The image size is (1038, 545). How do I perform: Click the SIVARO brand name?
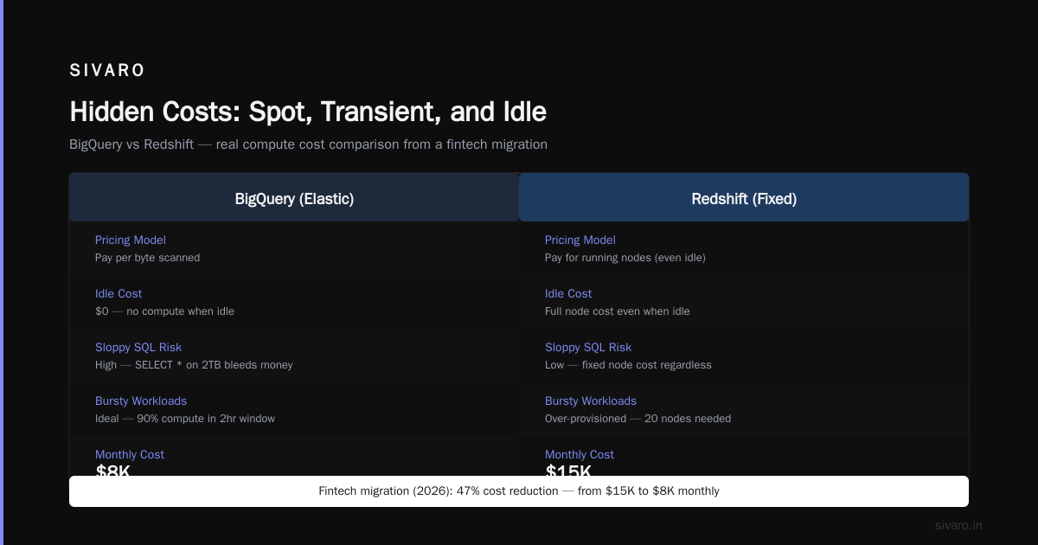coord(107,71)
